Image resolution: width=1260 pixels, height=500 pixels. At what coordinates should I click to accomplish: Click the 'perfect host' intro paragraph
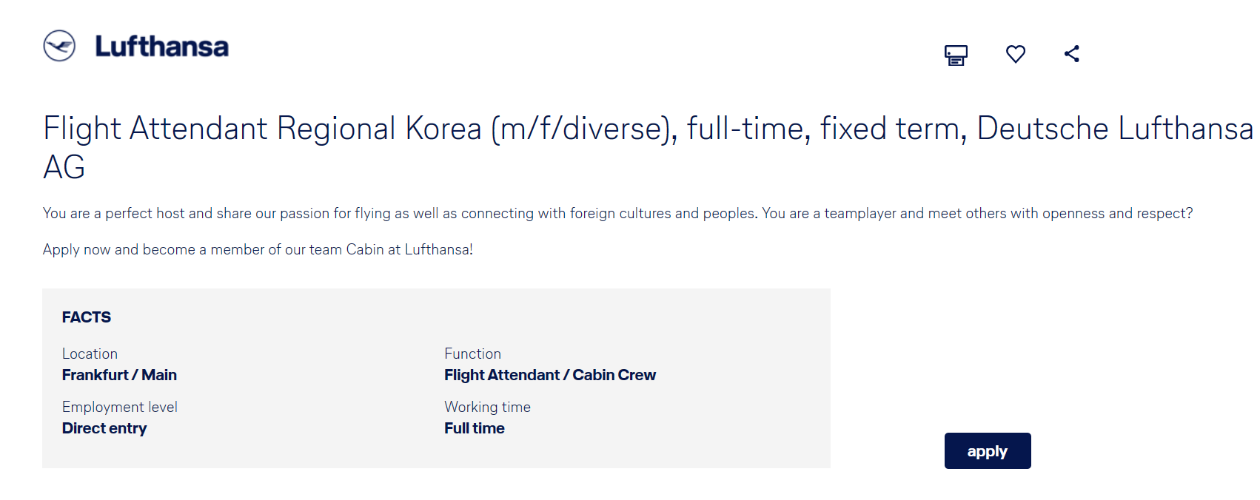(x=618, y=213)
